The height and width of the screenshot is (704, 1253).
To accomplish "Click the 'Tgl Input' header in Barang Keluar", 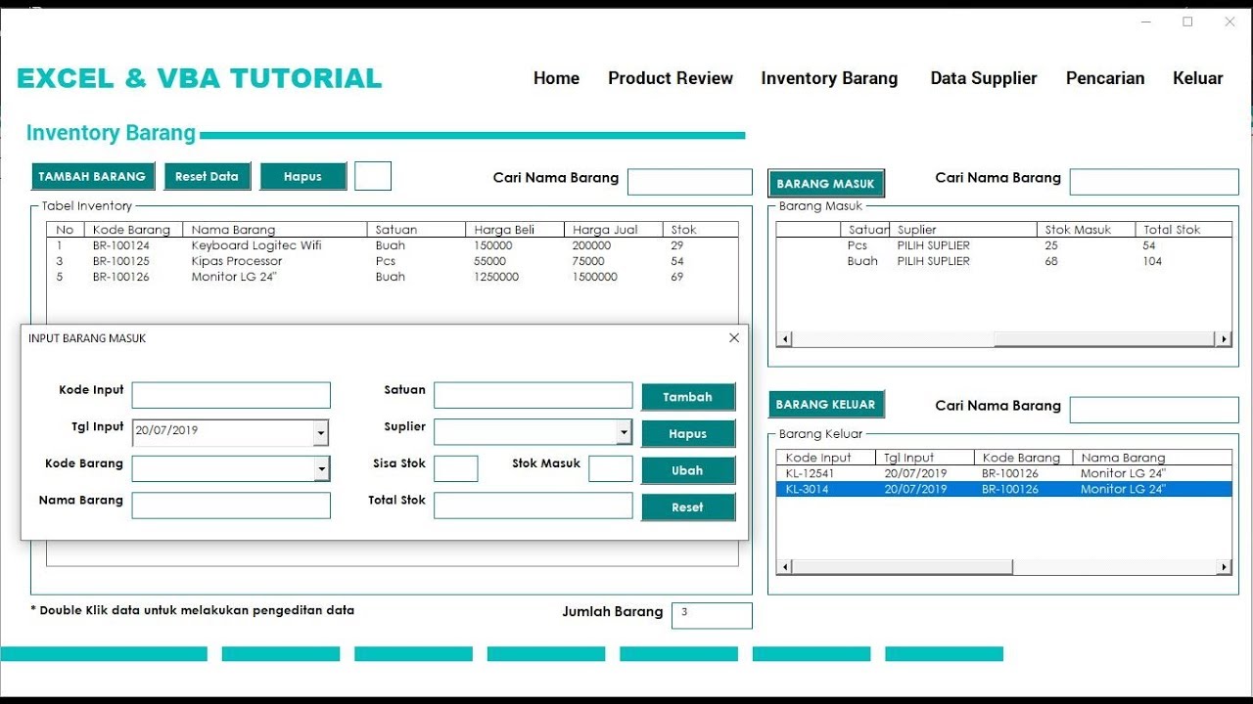I will (926, 458).
